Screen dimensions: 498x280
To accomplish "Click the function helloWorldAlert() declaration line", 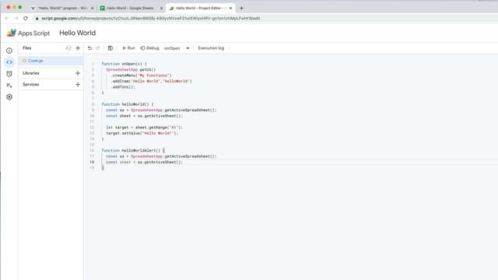I will (x=133, y=150).
